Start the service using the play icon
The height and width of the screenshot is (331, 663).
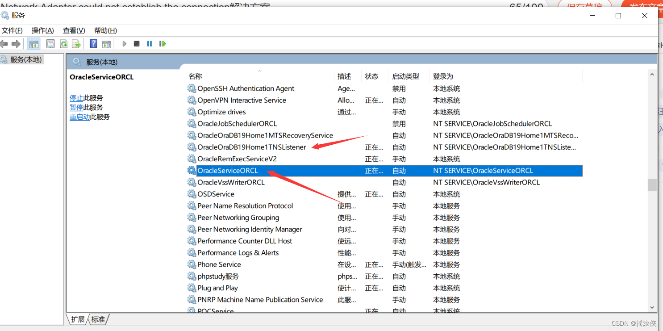[124, 43]
